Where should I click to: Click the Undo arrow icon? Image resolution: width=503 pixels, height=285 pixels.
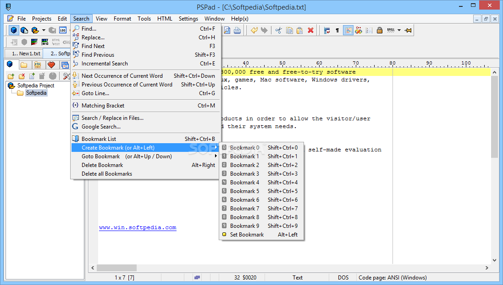point(254,30)
